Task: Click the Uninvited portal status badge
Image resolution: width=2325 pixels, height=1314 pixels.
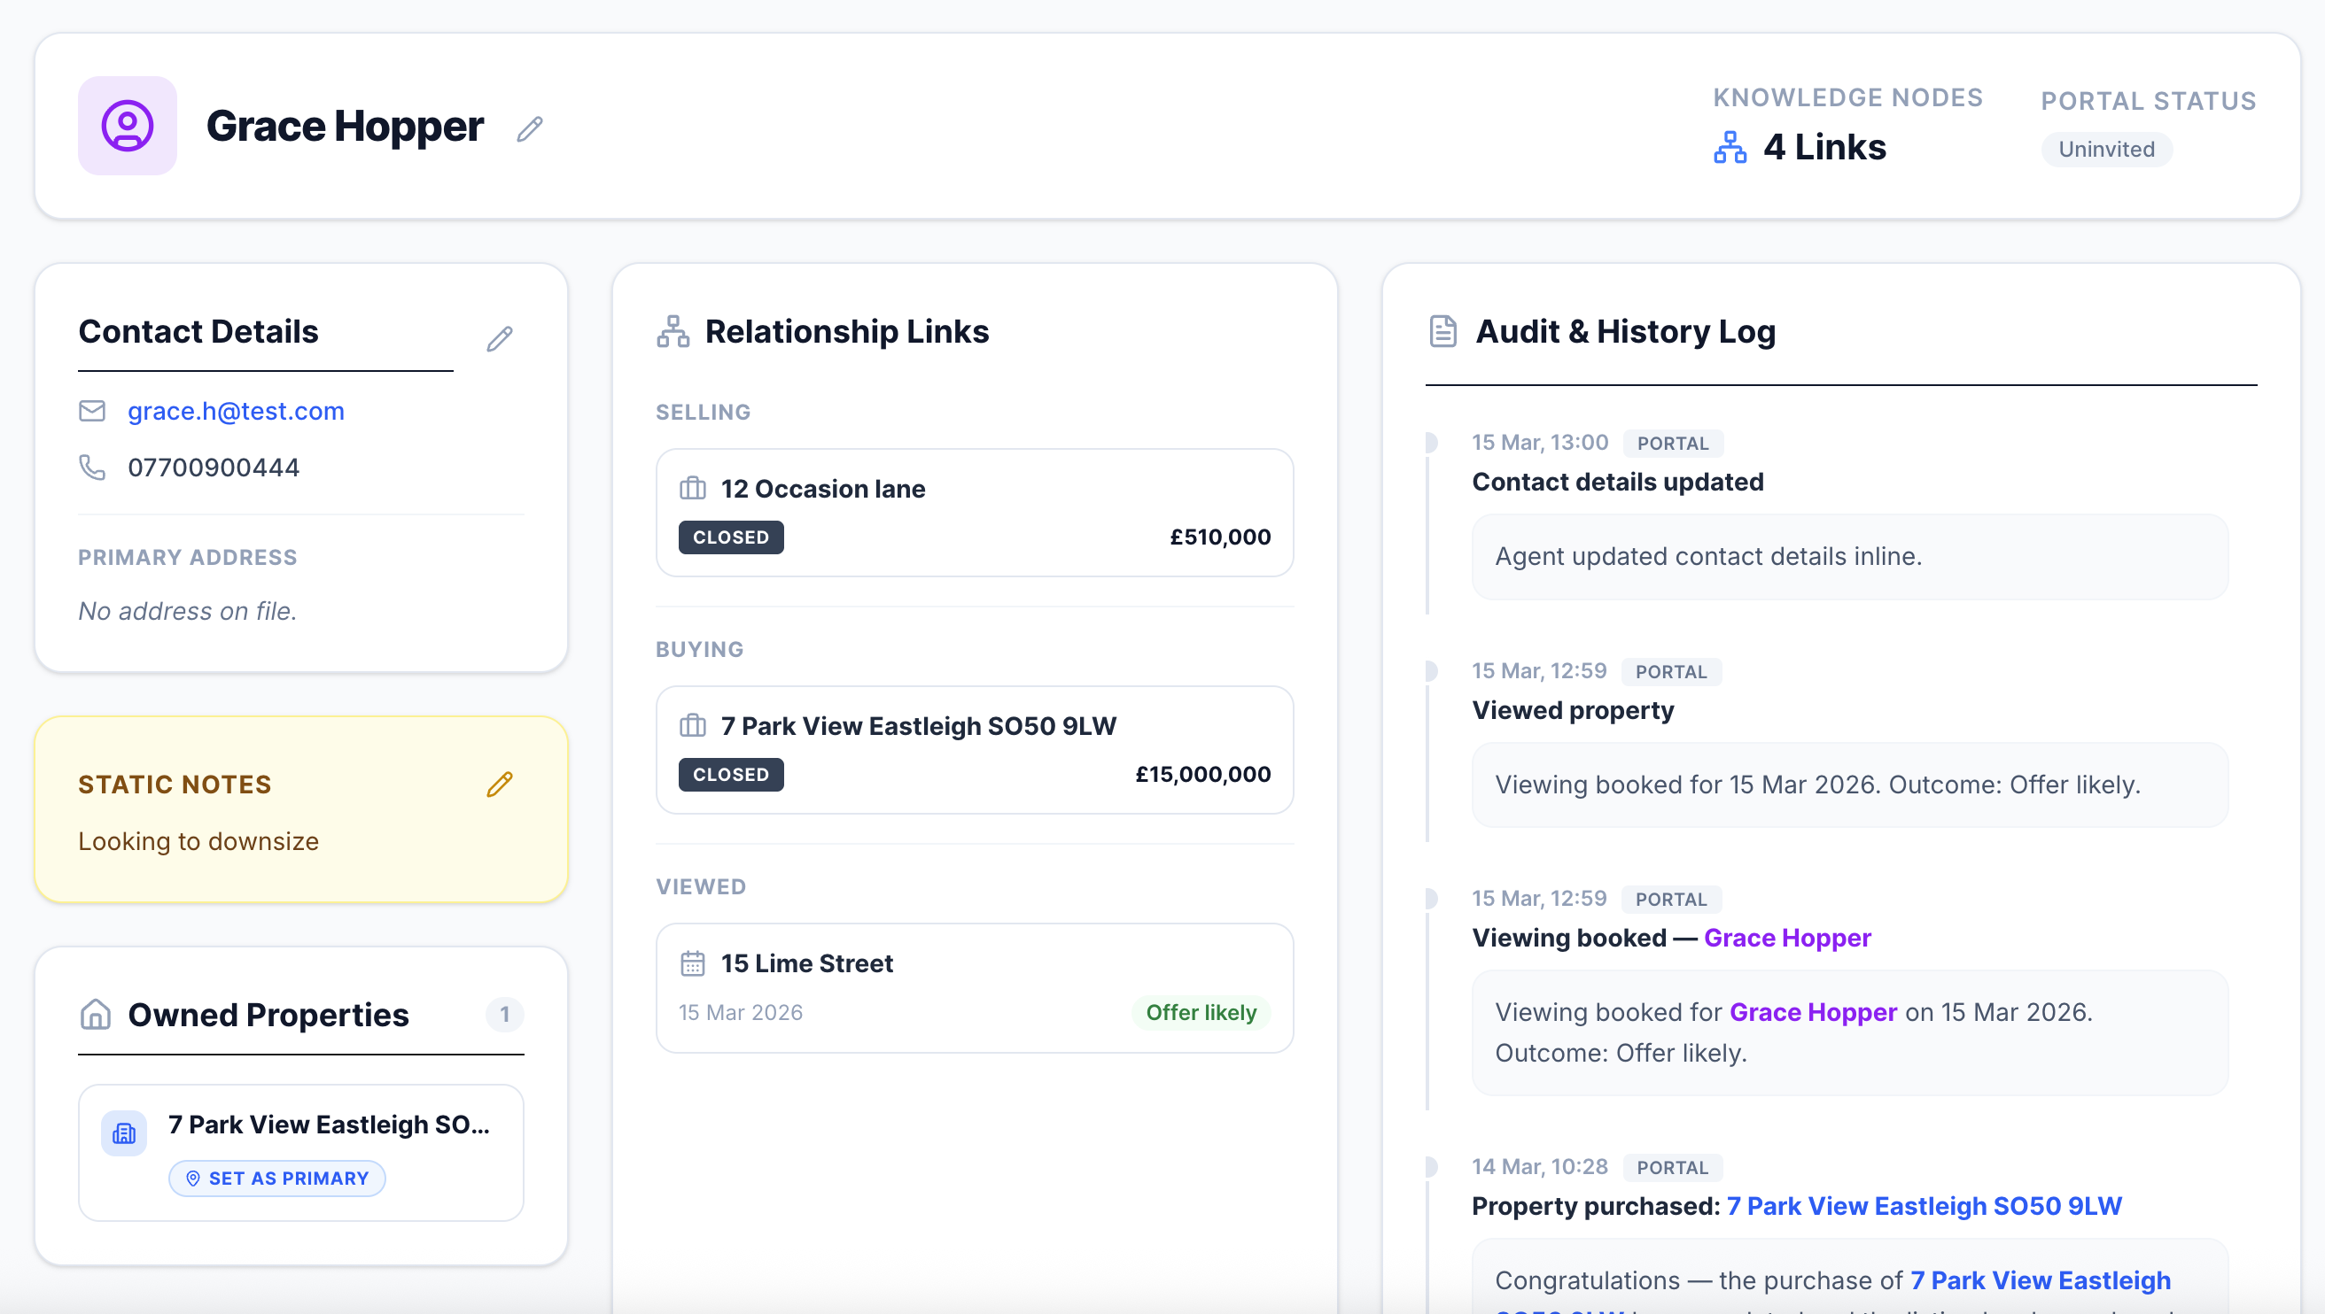Action: pos(2106,149)
